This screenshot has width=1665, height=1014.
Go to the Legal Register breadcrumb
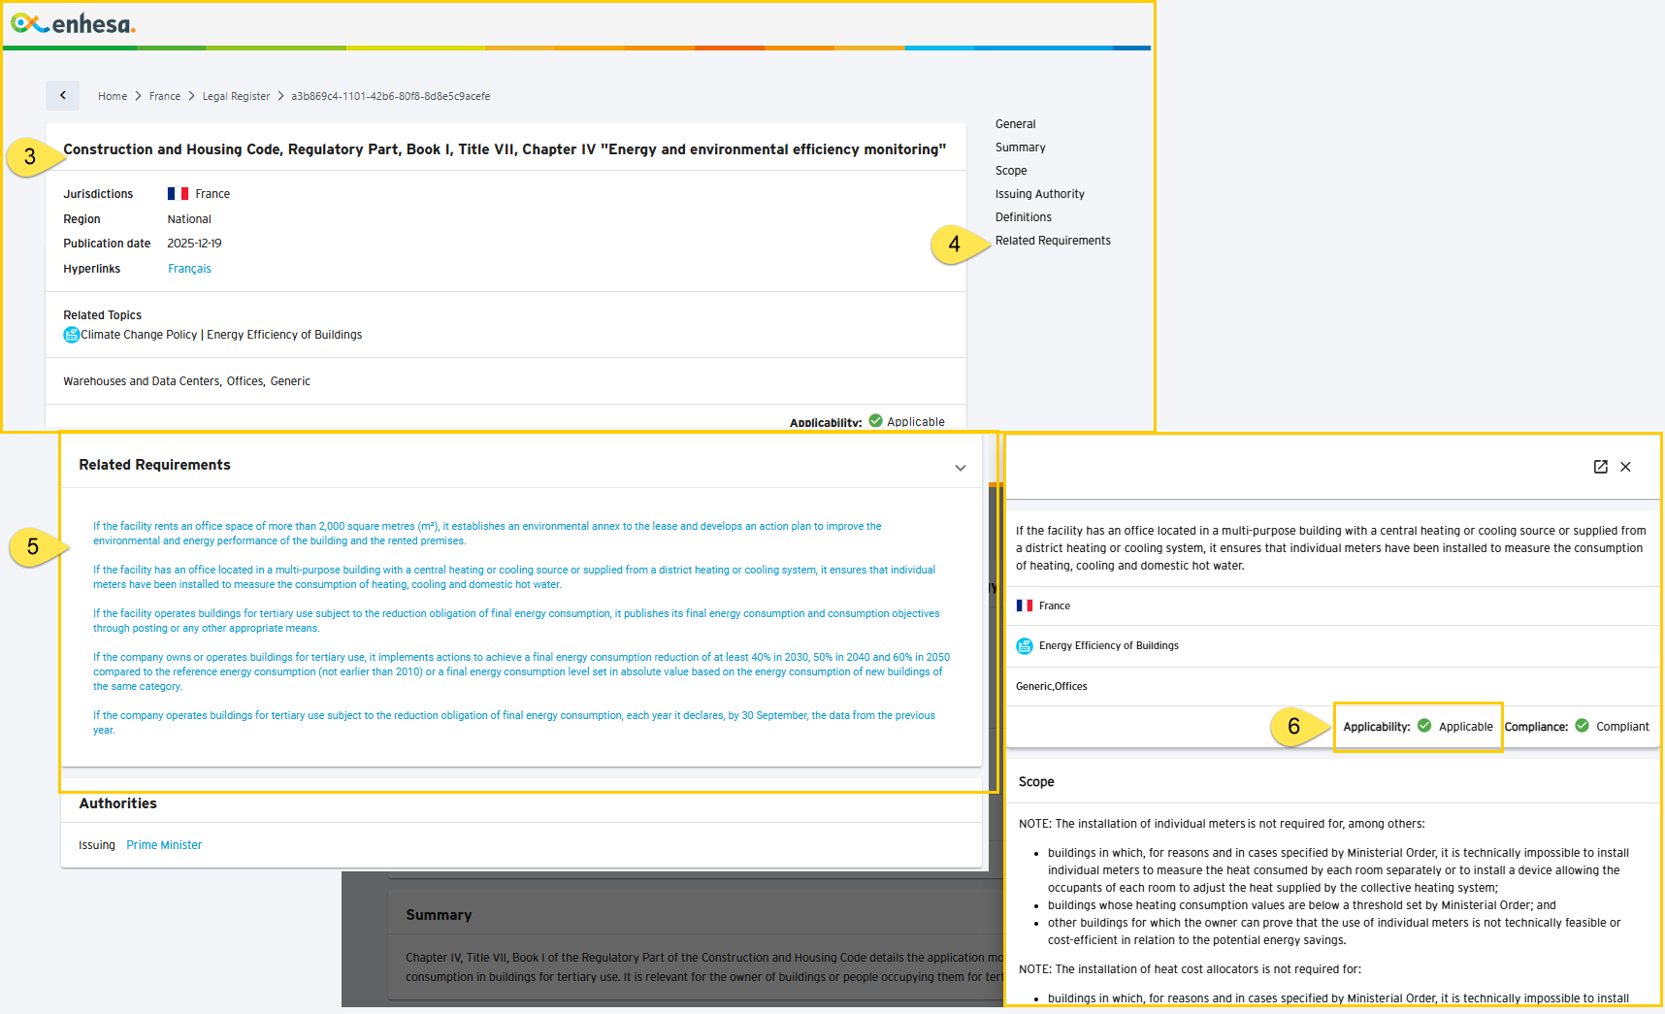coord(236,96)
